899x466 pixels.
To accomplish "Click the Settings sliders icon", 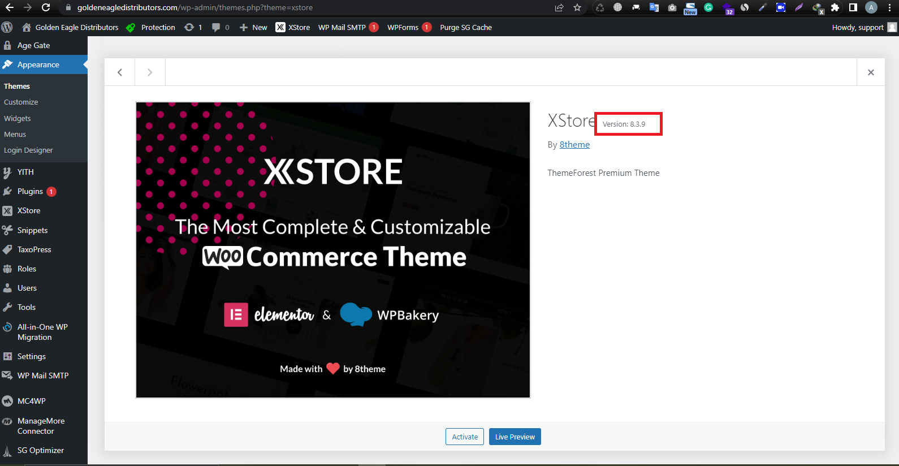I will pyautogui.click(x=7, y=356).
